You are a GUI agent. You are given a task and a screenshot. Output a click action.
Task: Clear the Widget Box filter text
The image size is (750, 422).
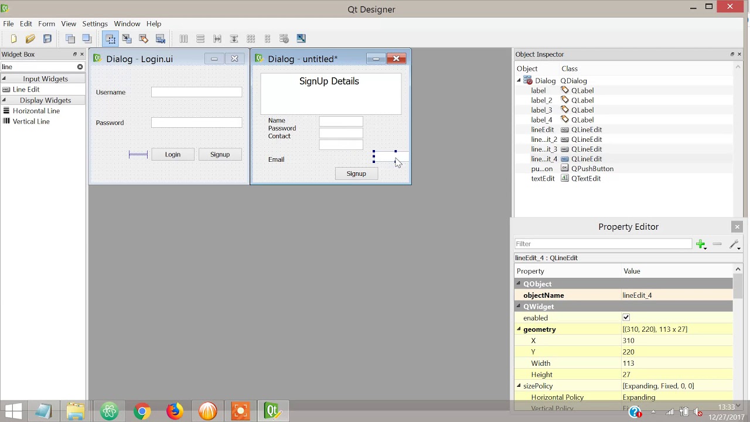coord(80,67)
